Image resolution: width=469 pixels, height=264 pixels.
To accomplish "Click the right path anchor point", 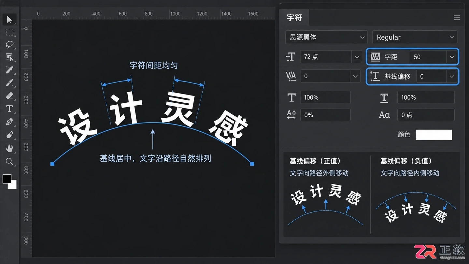I will pyautogui.click(x=252, y=164).
